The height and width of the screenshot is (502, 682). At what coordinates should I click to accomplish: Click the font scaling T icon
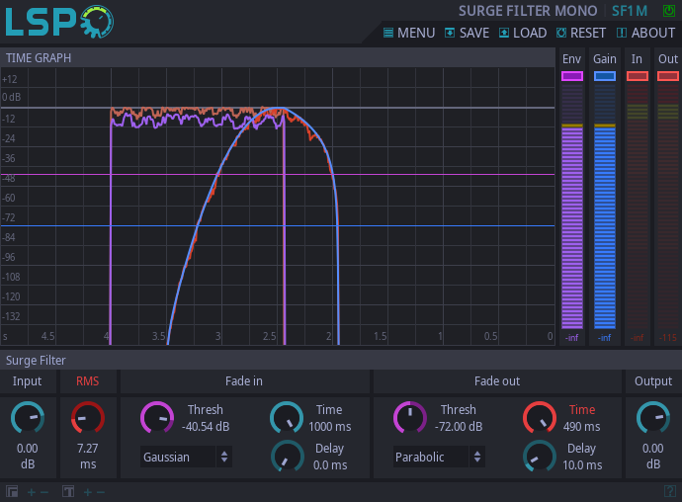click(68, 492)
